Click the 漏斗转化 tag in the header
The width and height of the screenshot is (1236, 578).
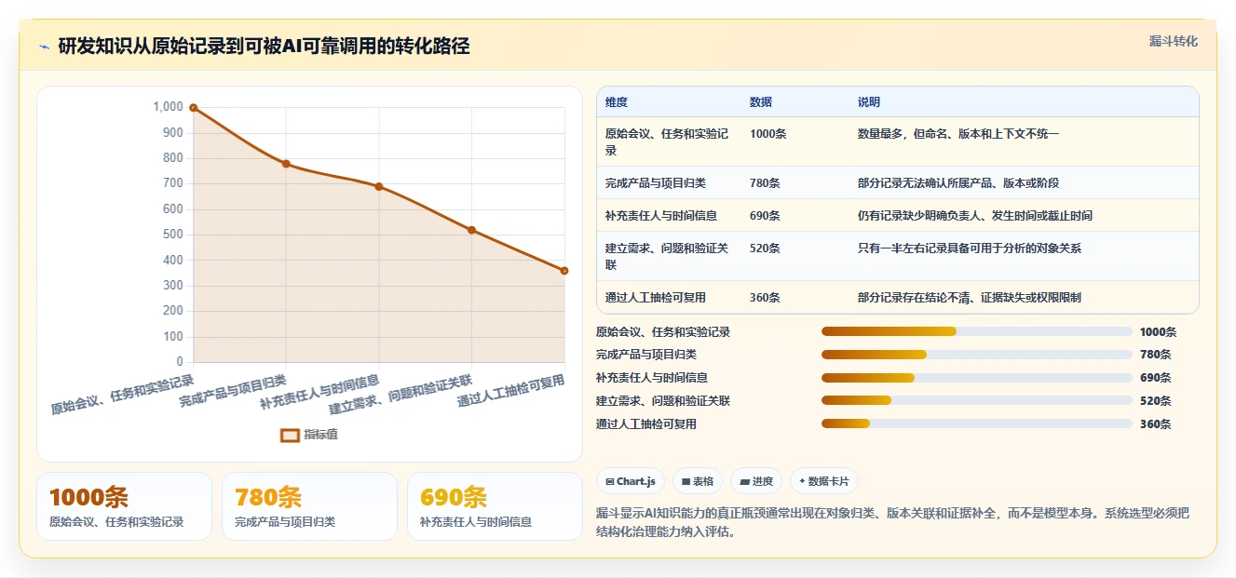tap(1173, 41)
